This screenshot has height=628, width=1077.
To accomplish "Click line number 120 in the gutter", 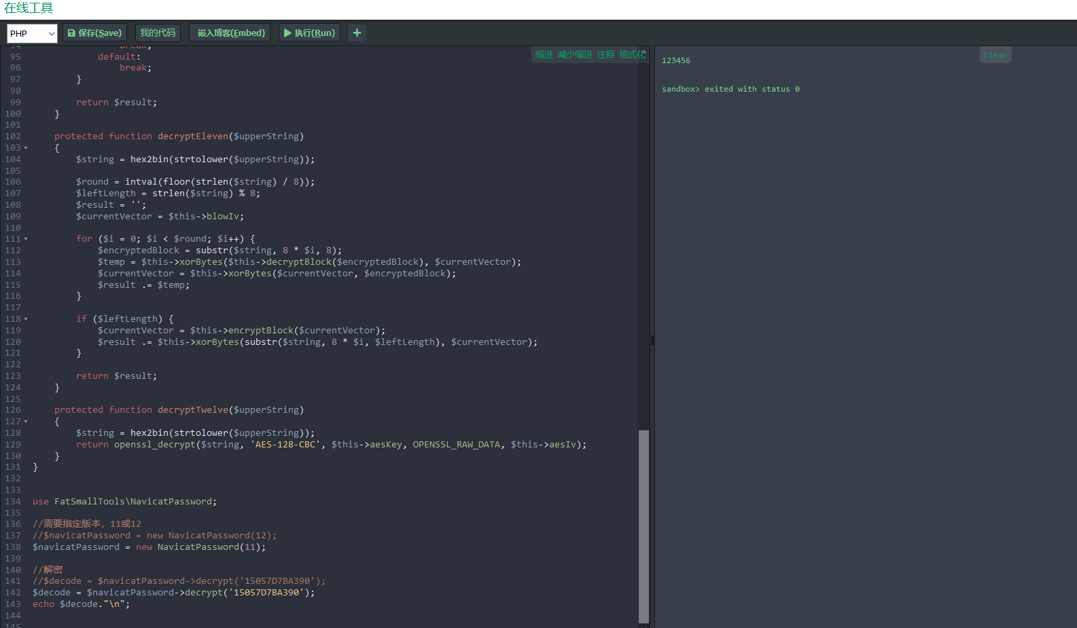I will [13, 342].
